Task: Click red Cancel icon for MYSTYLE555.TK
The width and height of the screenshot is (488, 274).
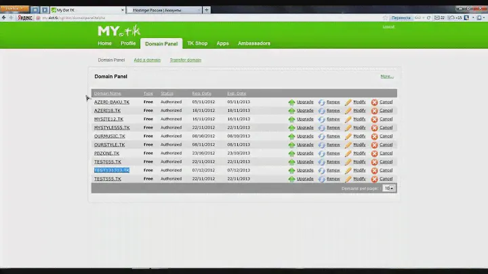Action: (x=374, y=128)
